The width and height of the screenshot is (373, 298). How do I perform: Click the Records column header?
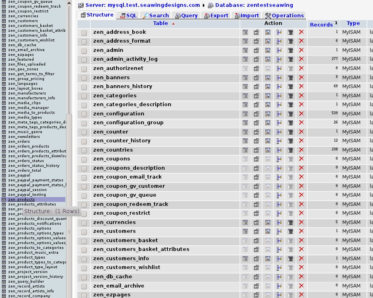[321, 25]
